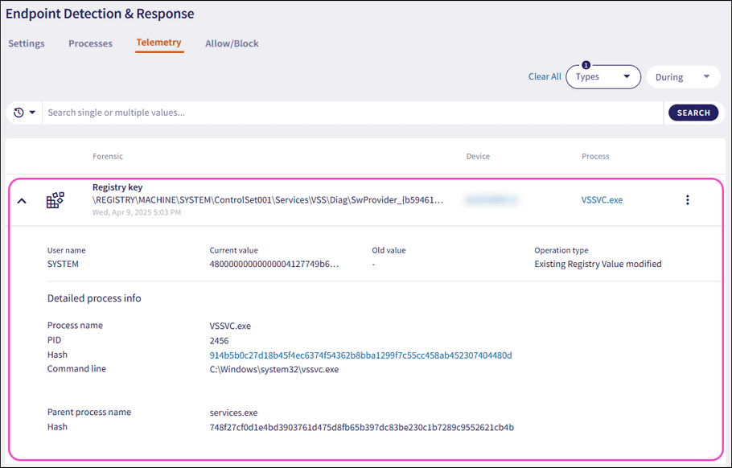The height and width of the screenshot is (468, 732).
Task: Switch to the Processes tab
Action: [90, 43]
